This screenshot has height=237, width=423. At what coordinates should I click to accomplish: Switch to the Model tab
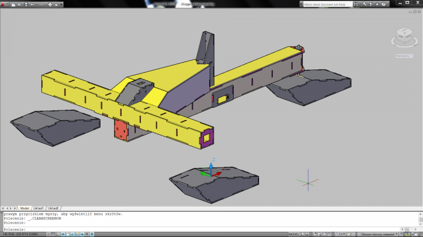pyautogui.click(x=24, y=208)
